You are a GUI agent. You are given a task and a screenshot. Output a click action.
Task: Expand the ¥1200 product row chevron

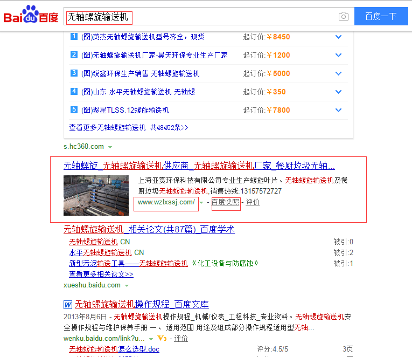tap(339, 55)
